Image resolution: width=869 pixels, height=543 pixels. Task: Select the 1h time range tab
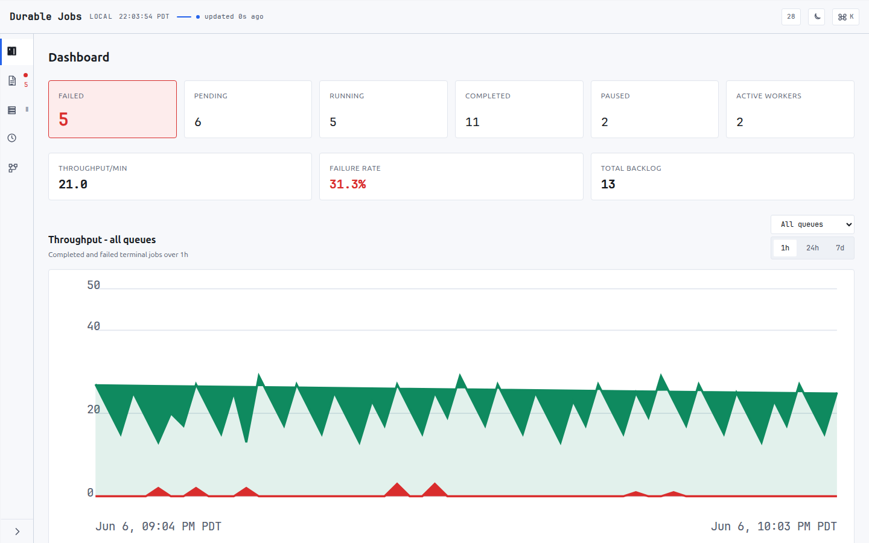(x=785, y=248)
